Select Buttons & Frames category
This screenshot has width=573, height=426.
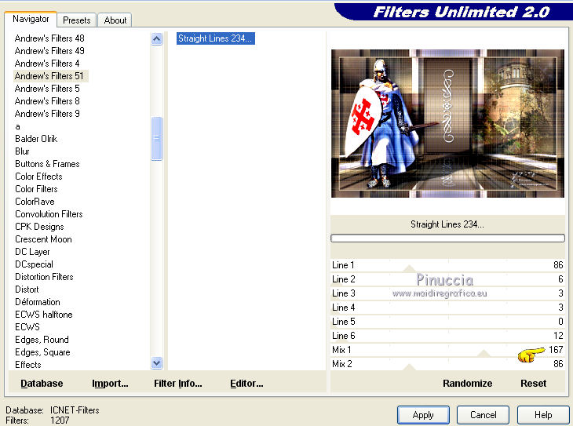coord(47,164)
